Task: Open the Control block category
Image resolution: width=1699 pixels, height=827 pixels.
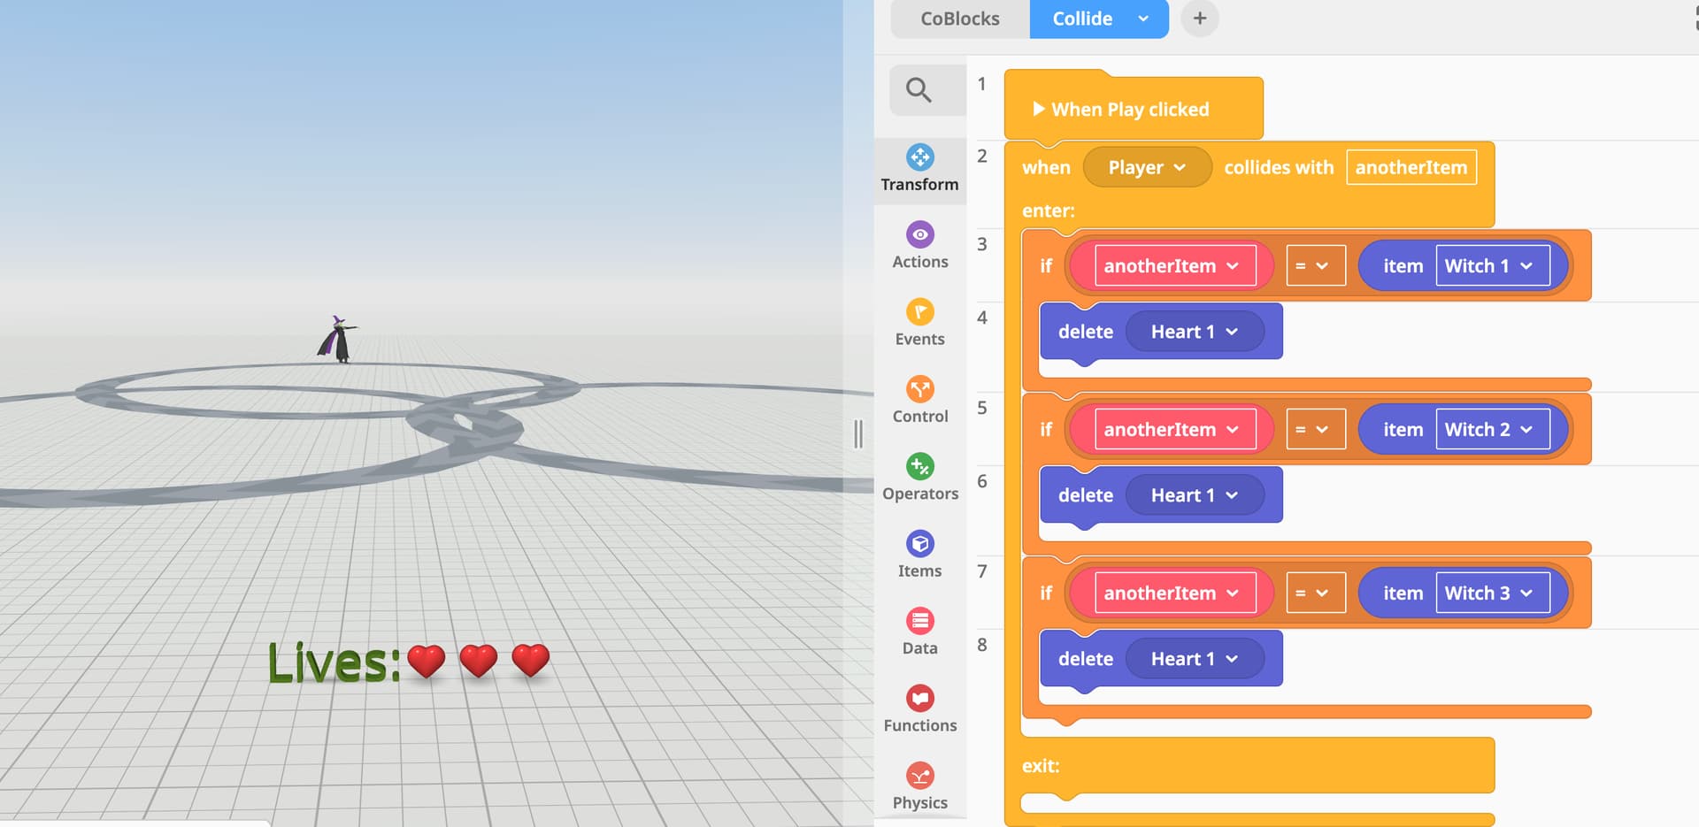Action: 919,400
